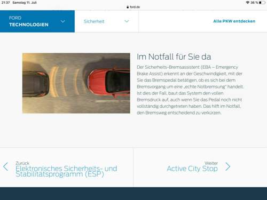
Task: Click the EBA description paragraph text
Action: (x=190, y=90)
